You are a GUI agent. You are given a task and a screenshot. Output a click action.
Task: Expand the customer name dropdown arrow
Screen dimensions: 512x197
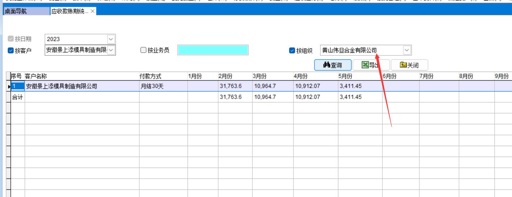pos(111,50)
